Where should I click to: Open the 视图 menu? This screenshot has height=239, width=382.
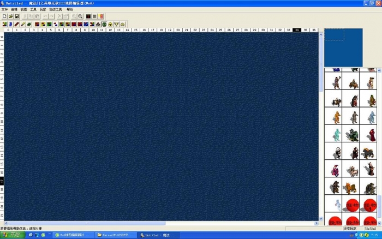tap(23, 9)
